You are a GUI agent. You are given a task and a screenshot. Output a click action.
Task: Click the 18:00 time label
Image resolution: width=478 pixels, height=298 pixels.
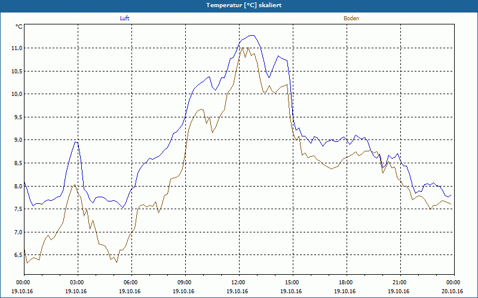click(x=347, y=283)
